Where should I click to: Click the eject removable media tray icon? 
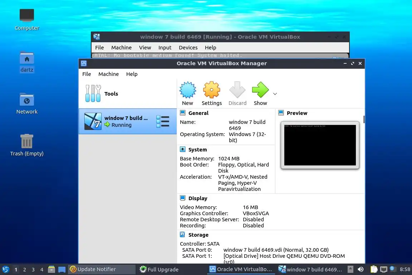point(350,269)
